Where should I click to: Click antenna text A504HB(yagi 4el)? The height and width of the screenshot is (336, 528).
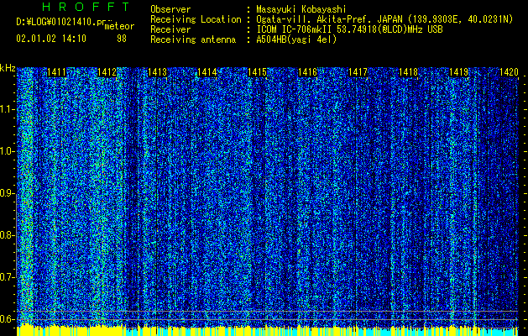pyautogui.click(x=296, y=39)
